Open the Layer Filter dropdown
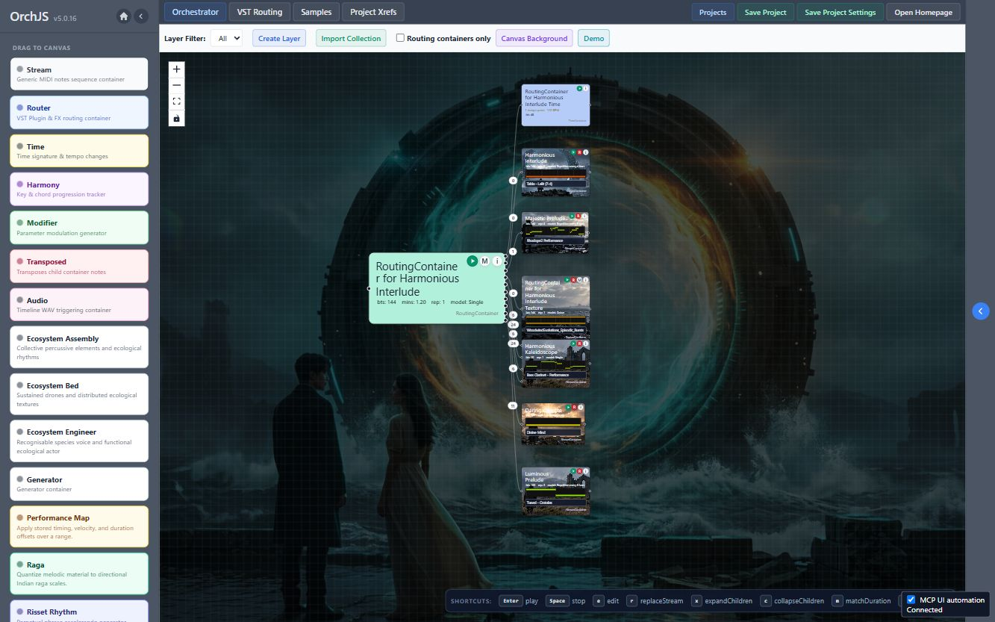Screen dimensions: 995x622 click(226, 38)
